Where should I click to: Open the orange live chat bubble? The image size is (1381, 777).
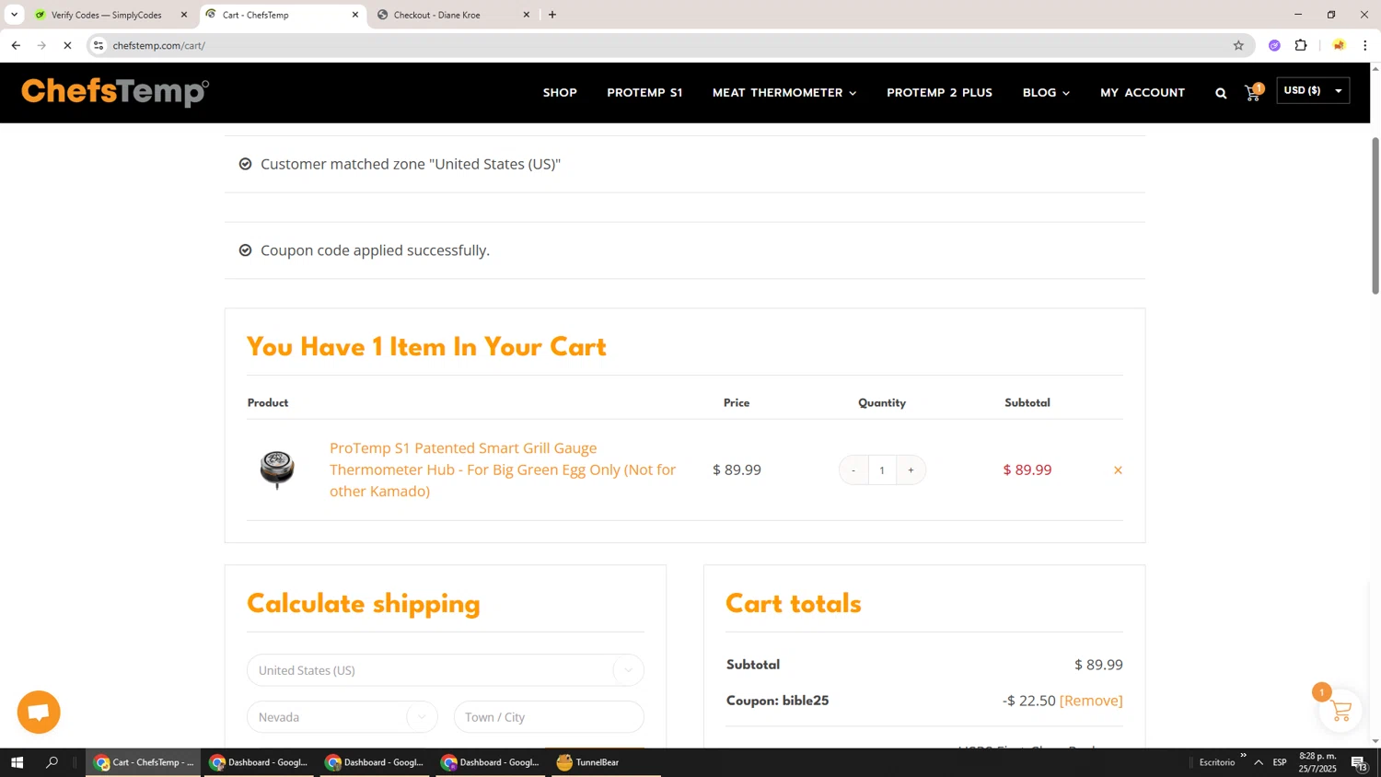[39, 713]
